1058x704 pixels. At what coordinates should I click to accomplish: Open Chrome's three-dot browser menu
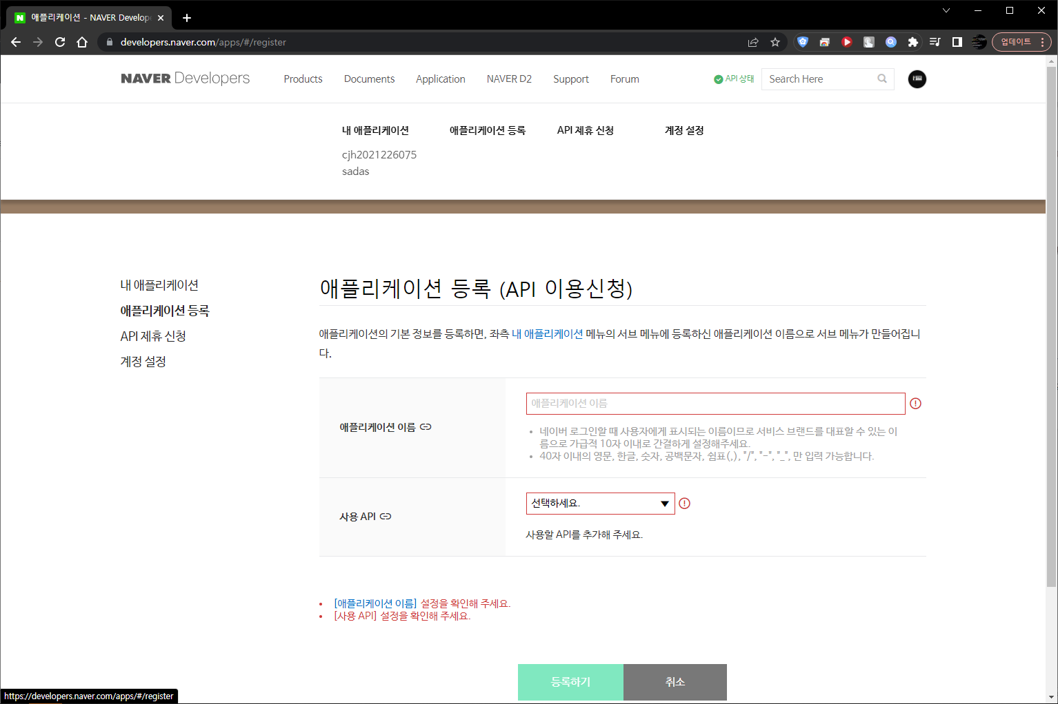[x=1044, y=42]
